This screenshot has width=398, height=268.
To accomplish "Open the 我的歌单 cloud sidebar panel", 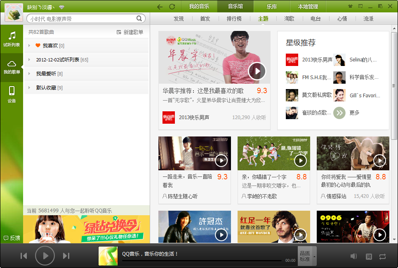I will pyautogui.click(x=12, y=67).
